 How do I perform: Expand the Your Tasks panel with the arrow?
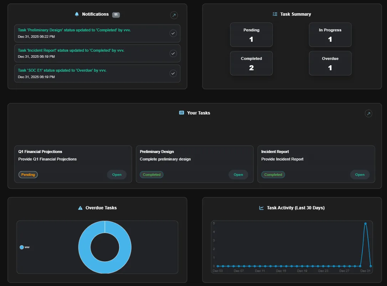[368, 113]
